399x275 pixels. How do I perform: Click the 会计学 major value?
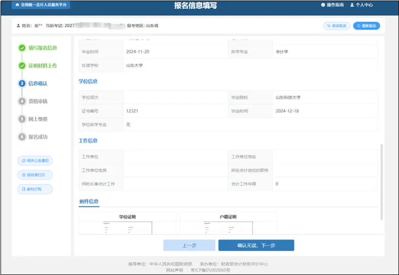(282, 52)
